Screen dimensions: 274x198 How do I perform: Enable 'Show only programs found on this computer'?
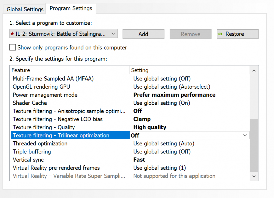(x=13, y=47)
